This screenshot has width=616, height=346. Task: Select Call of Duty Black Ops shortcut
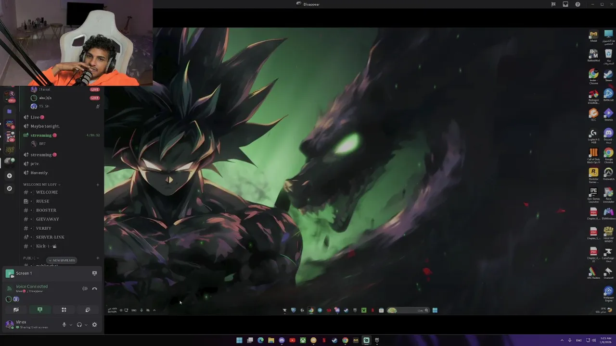pos(593,155)
